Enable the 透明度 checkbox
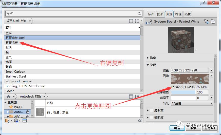This screenshot has width=221, height=135. tap(151, 117)
